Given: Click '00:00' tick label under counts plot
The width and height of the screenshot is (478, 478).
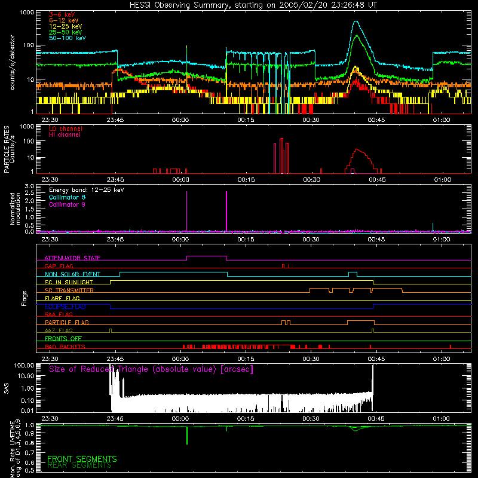Looking at the screenshot, I should click(180, 120).
